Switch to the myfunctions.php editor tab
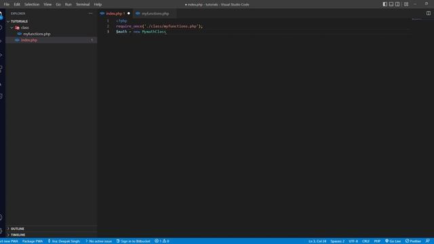434x244 pixels. pos(155,14)
